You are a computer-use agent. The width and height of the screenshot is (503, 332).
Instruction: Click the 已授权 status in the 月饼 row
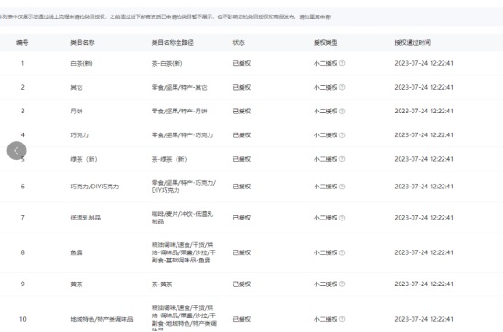coord(241,112)
